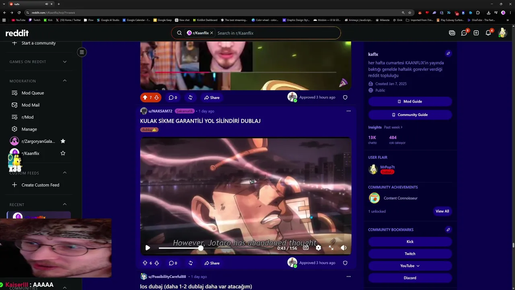This screenshot has width=515, height=290.
Task: Share the NAKSAM72 dublaj post
Action: point(212,263)
